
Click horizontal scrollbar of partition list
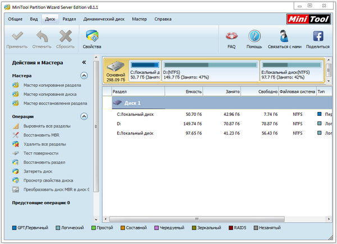197,219
